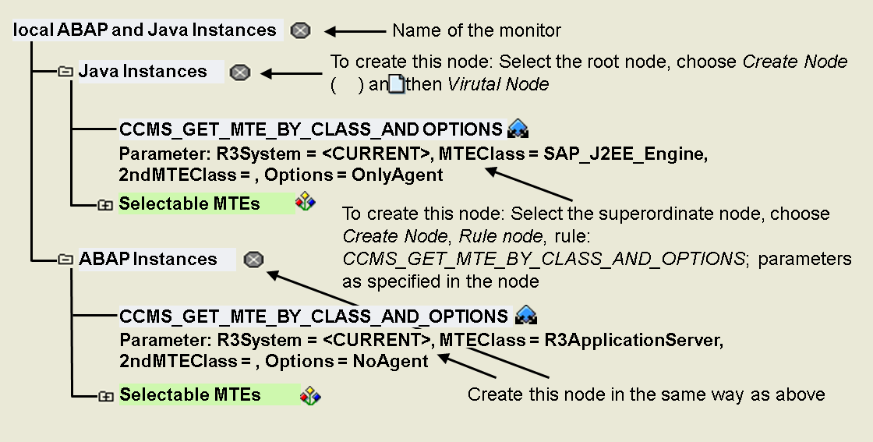The height and width of the screenshot is (442, 873).
Task: Collapse the Java Instances folder node
Action: [65, 72]
